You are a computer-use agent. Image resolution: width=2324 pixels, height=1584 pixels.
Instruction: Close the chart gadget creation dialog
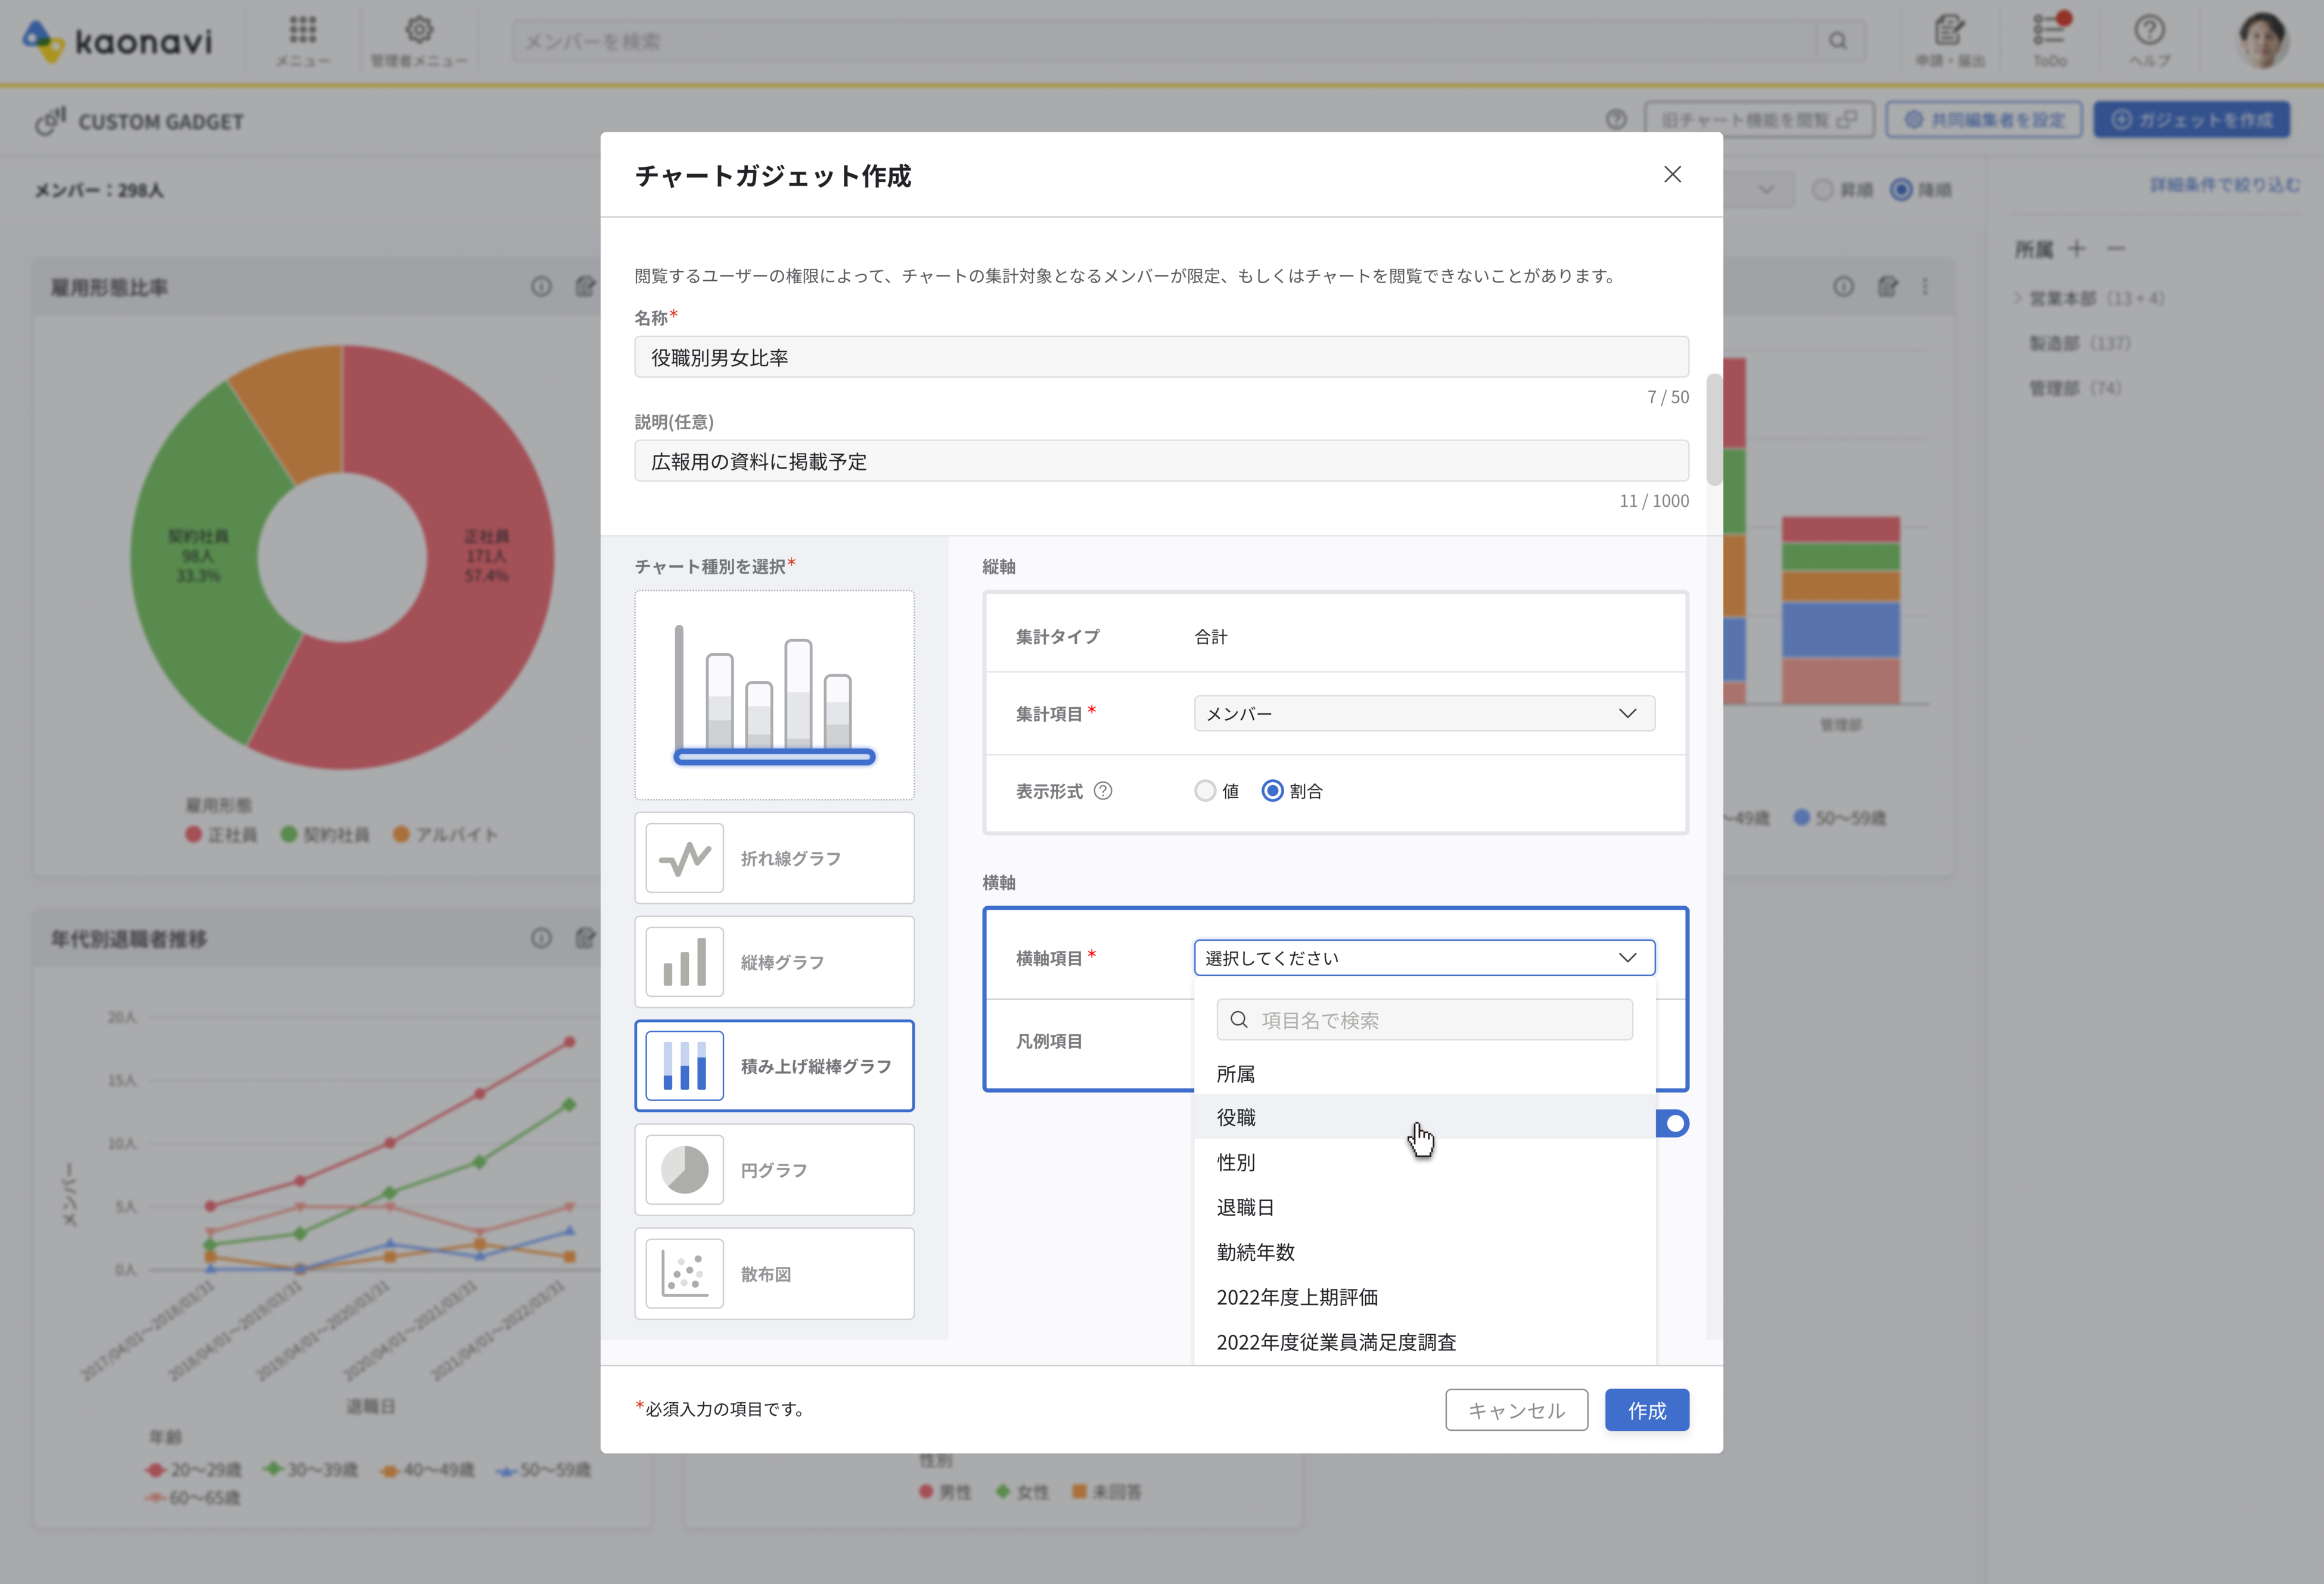pos(1672,175)
